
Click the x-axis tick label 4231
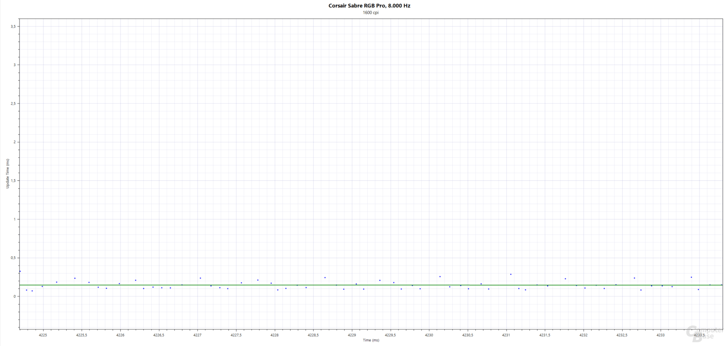[506, 335]
